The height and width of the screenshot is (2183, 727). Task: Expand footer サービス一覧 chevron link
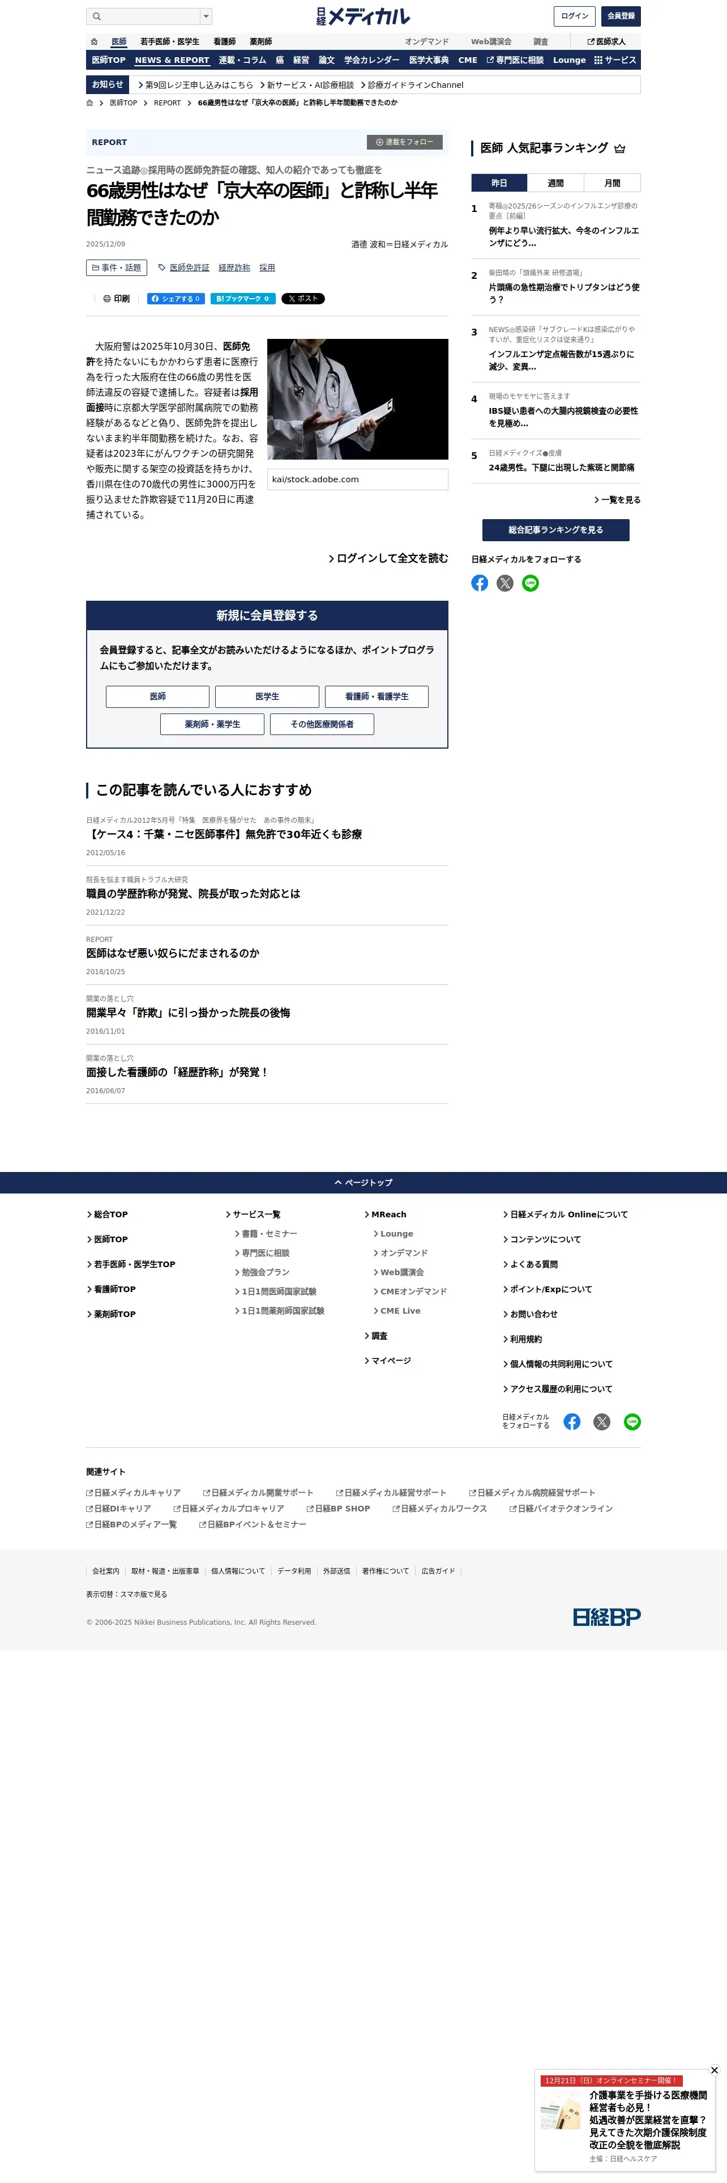point(253,1215)
